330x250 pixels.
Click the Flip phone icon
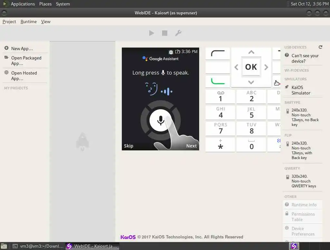tap(287, 144)
